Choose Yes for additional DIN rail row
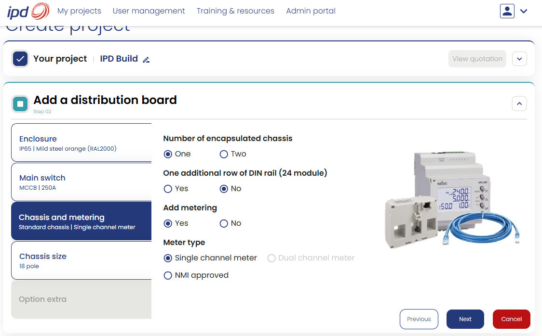This screenshot has width=542, height=336. (x=168, y=189)
